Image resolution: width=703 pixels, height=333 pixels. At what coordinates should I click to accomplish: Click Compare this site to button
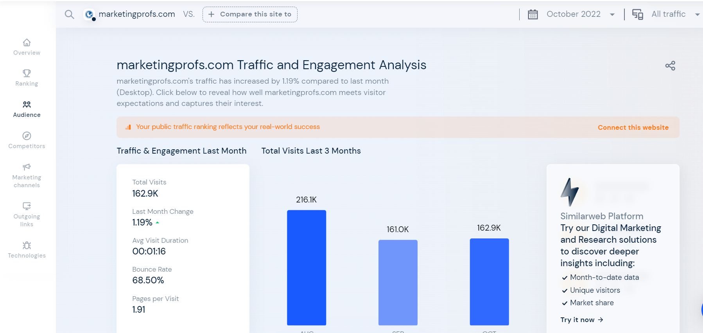pos(250,14)
